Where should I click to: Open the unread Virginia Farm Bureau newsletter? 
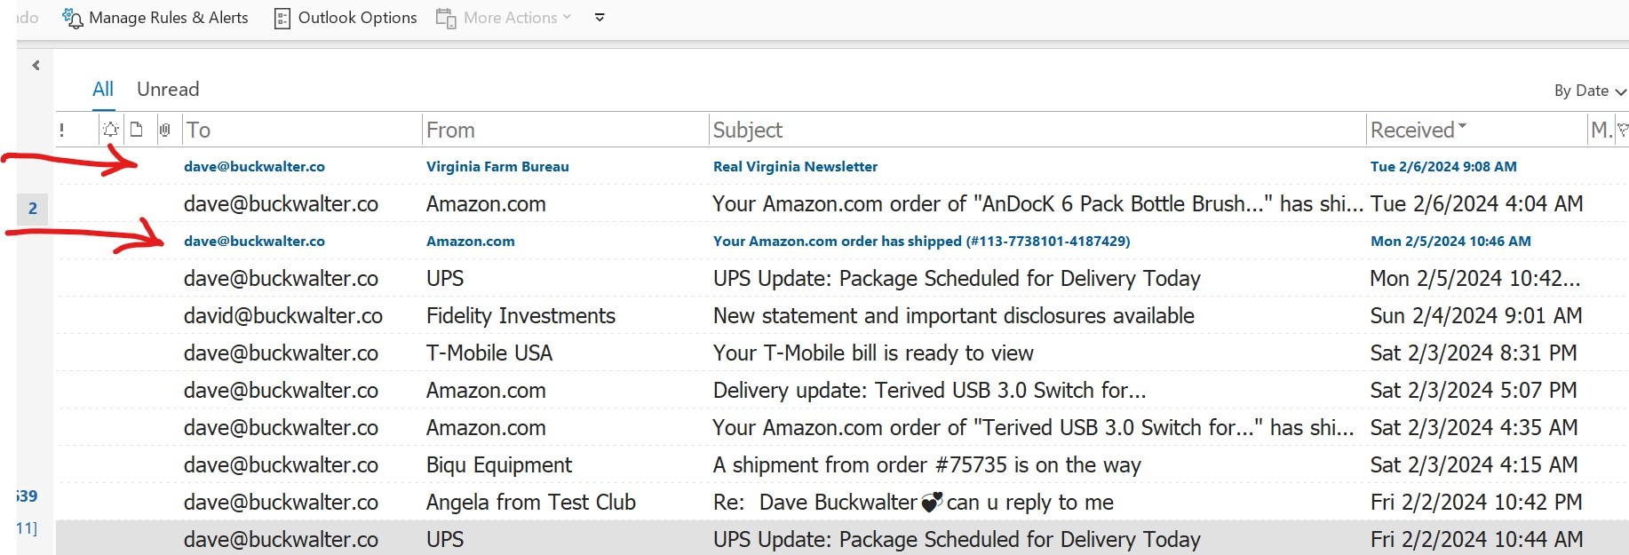795,167
